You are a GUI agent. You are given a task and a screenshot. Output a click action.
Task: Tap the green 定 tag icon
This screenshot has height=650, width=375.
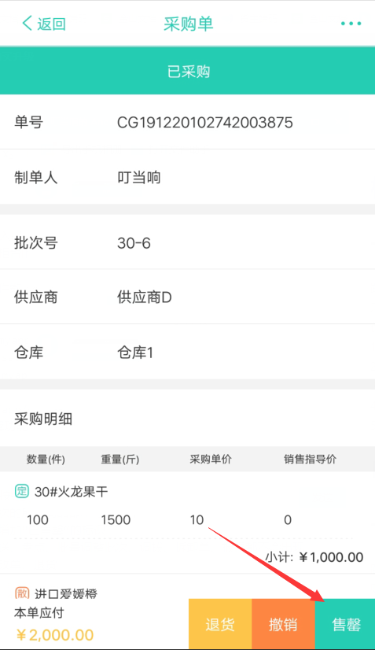click(21, 491)
